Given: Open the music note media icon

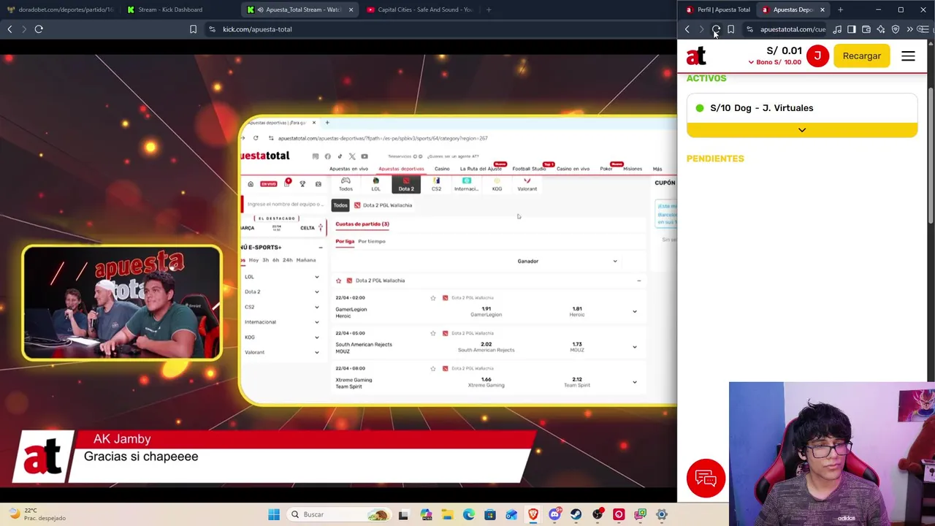Looking at the screenshot, I should tap(837, 29).
